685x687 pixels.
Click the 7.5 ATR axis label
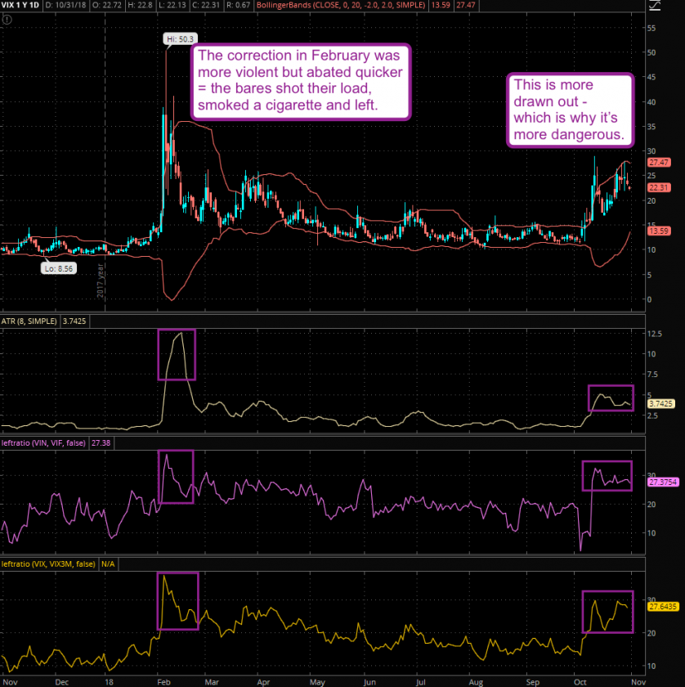coord(652,375)
